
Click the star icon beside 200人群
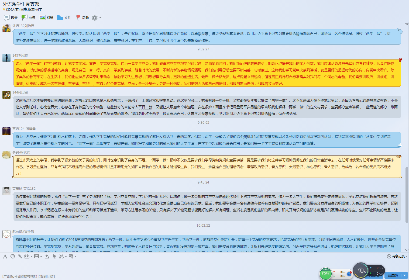[x=4, y=9]
